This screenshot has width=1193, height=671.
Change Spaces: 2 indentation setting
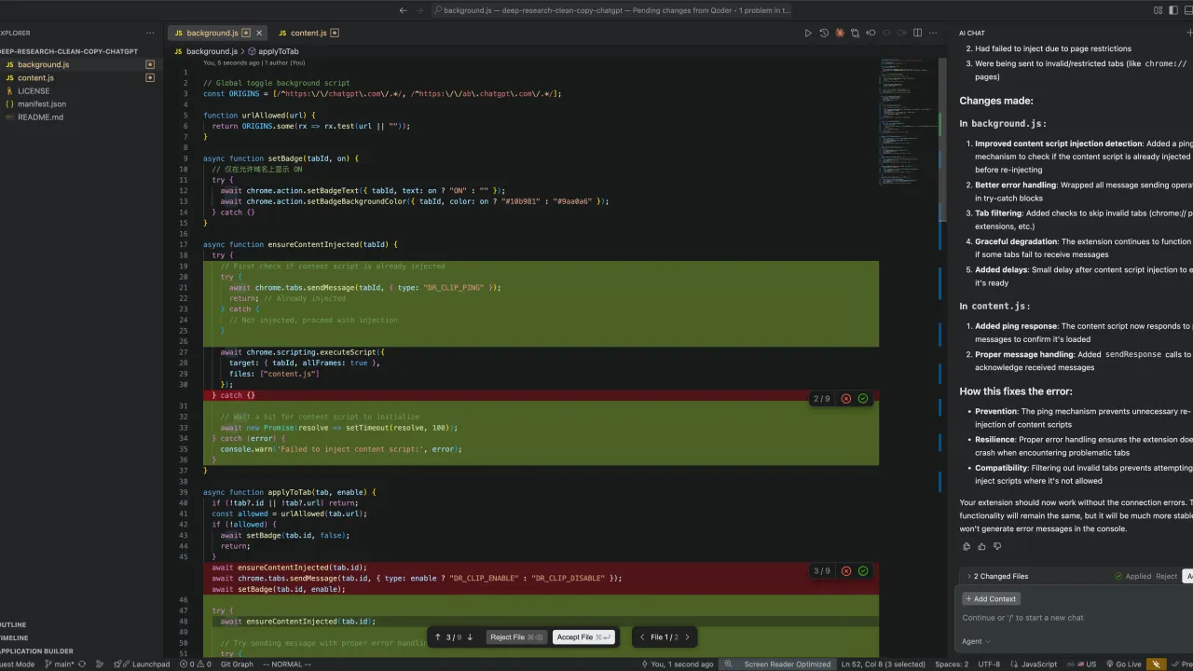click(952, 664)
